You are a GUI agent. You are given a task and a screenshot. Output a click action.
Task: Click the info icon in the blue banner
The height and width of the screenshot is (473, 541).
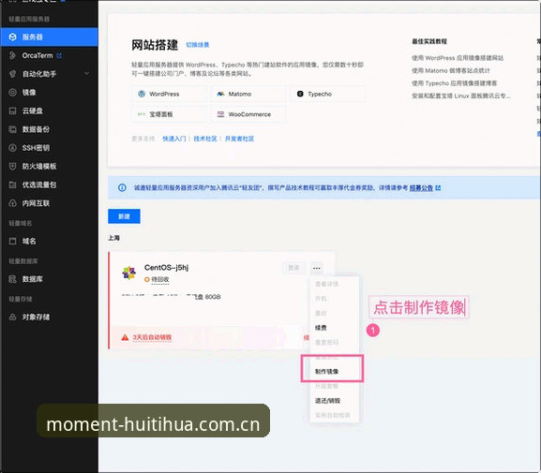point(122,187)
